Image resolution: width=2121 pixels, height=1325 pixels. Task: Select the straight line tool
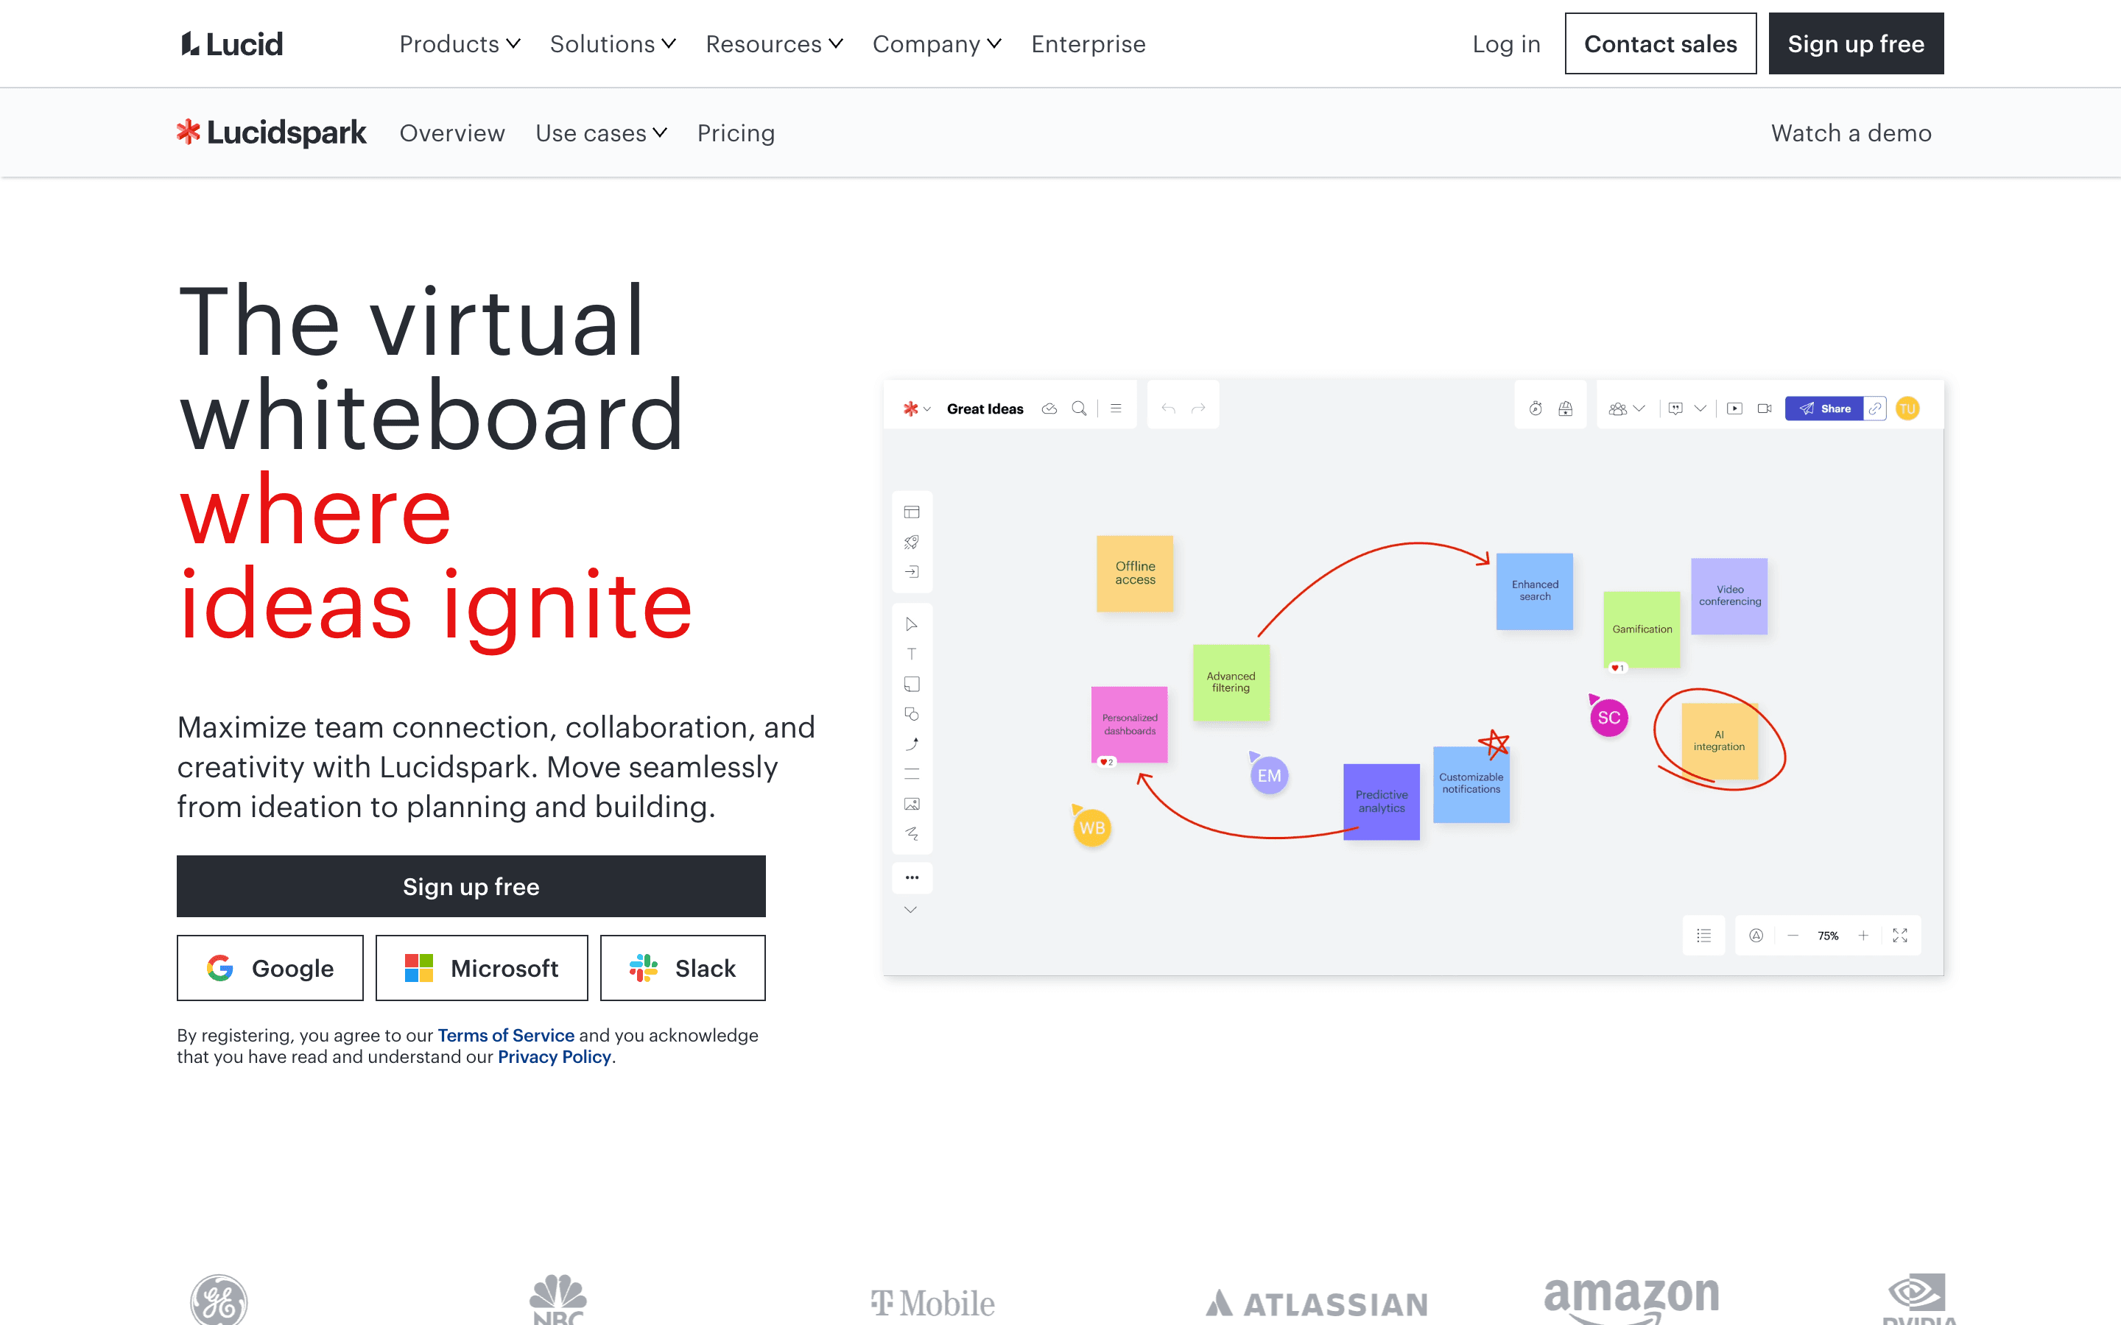click(x=912, y=774)
